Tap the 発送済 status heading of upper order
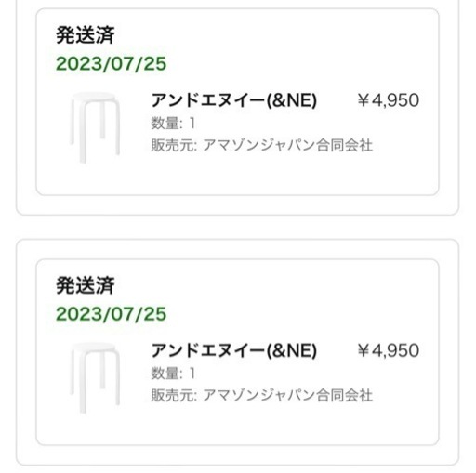The image size is (476, 473). click(x=86, y=34)
